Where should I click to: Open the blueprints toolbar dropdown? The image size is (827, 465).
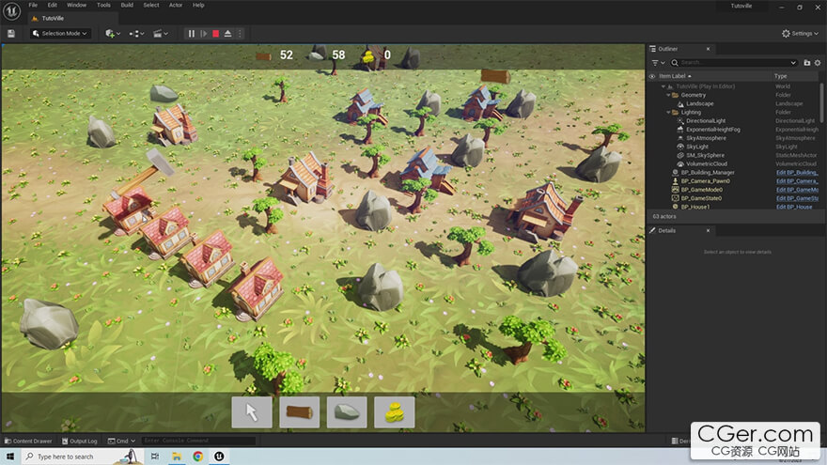[136, 33]
